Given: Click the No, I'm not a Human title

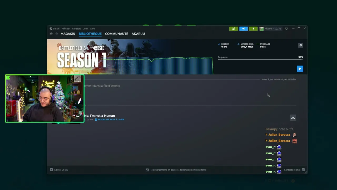Looking at the screenshot, I should coord(100,116).
